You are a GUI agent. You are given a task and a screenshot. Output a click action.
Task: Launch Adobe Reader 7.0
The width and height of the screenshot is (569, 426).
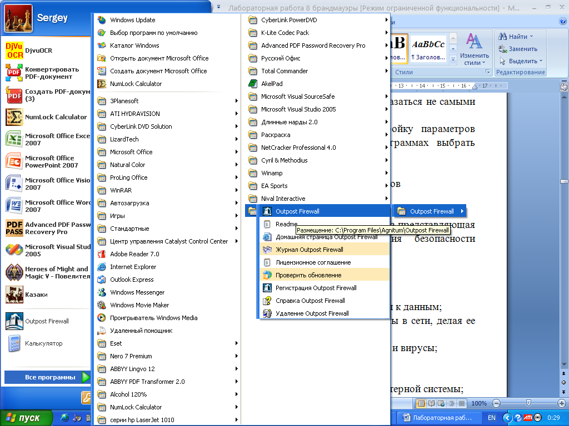click(x=168, y=254)
